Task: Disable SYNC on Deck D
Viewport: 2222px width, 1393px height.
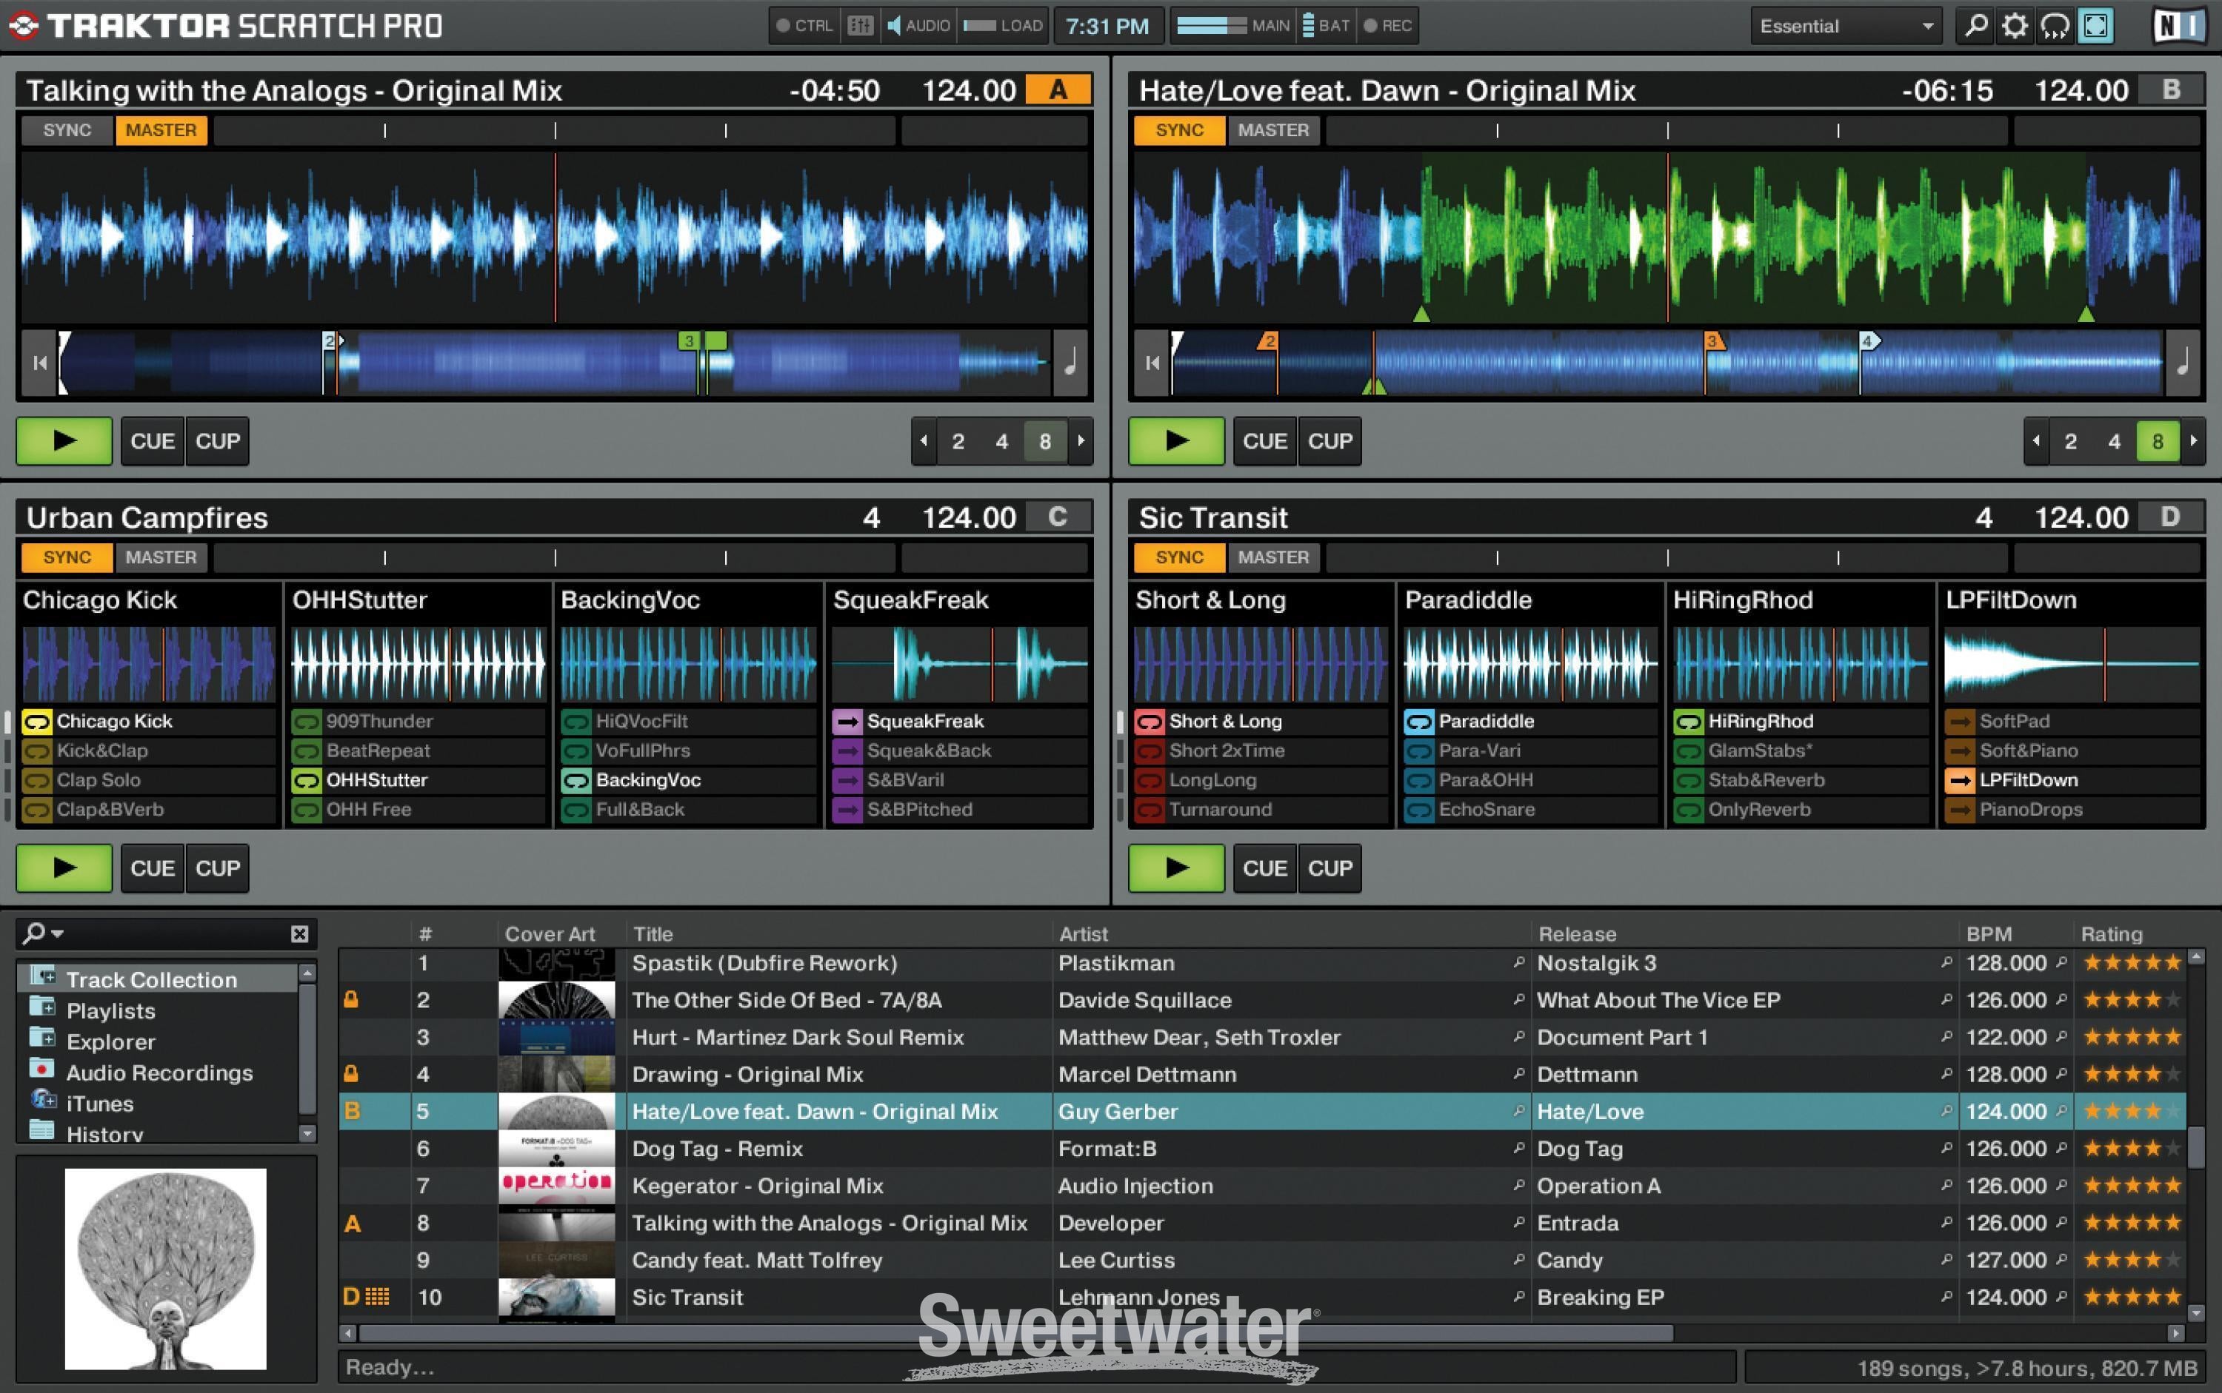Action: point(1179,557)
